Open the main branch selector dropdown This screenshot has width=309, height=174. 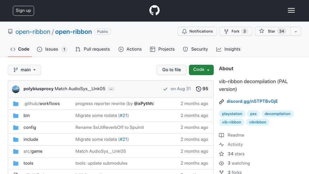tap(24, 70)
